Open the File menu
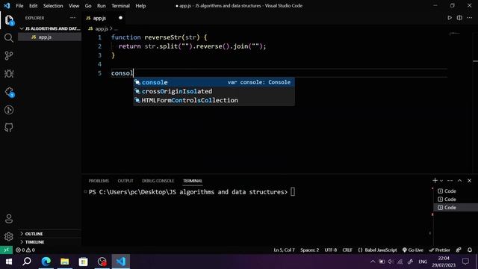Image resolution: width=478 pixels, height=269 pixels. pyautogui.click(x=19, y=5)
